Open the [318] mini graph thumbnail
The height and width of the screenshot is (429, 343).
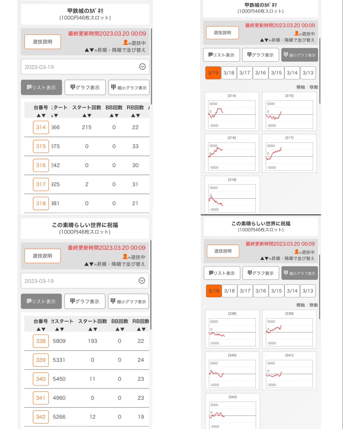pos(232,195)
